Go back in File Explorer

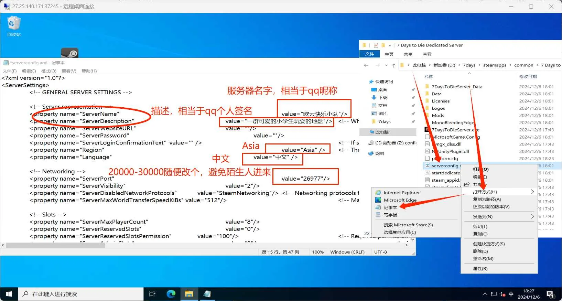(x=366, y=65)
